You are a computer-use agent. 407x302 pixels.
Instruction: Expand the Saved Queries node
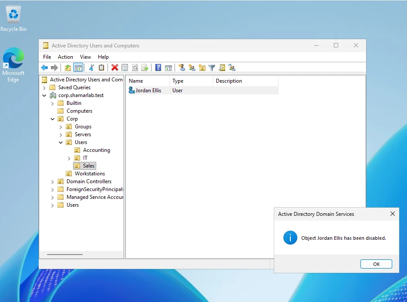pyautogui.click(x=44, y=88)
